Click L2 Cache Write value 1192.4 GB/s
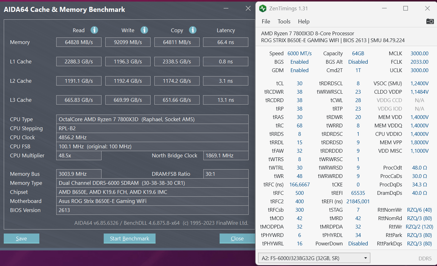This screenshot has width=437, height=266. [x=128, y=81]
